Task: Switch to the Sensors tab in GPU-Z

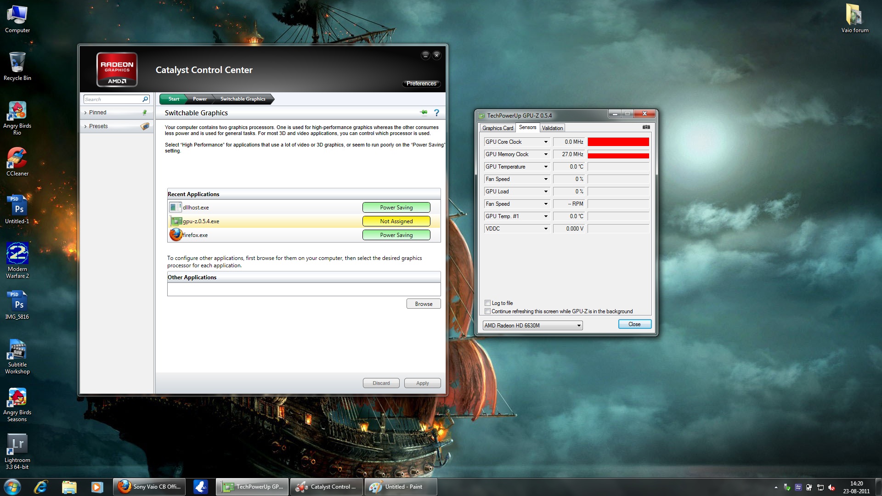Action: [x=527, y=127]
